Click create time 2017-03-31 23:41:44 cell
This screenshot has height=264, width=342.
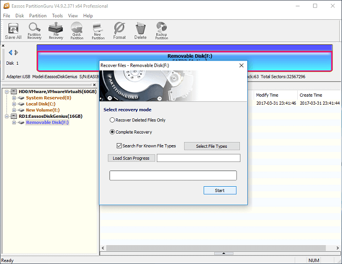(x=319, y=103)
